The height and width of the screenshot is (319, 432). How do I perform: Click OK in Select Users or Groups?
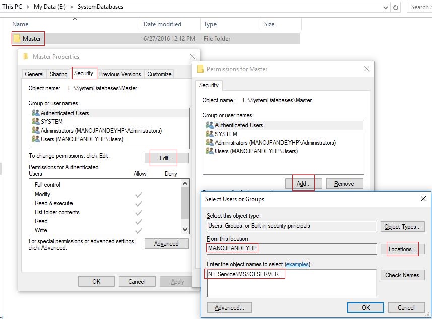coord(366,308)
